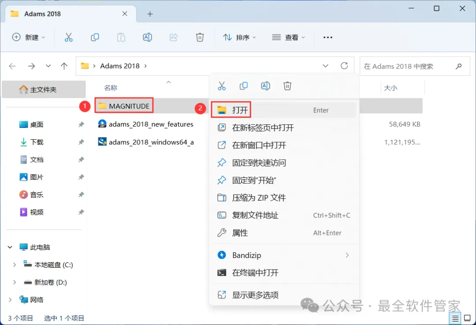Click the chevron after Adams 2018 in the path
476x325 pixels.
tap(145, 66)
